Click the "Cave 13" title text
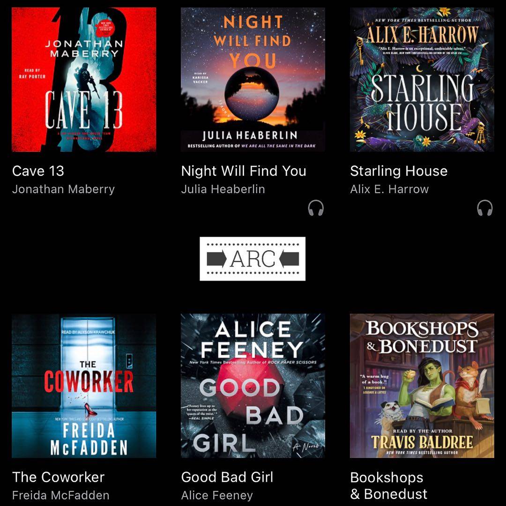 (x=38, y=171)
